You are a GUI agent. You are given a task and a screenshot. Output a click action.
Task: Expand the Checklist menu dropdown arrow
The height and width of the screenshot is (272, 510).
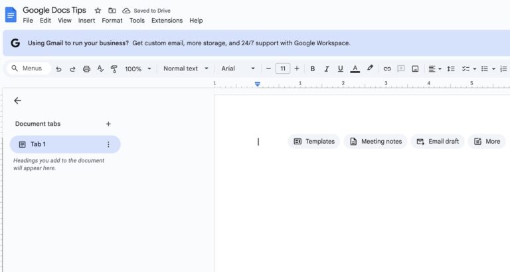[475, 69]
